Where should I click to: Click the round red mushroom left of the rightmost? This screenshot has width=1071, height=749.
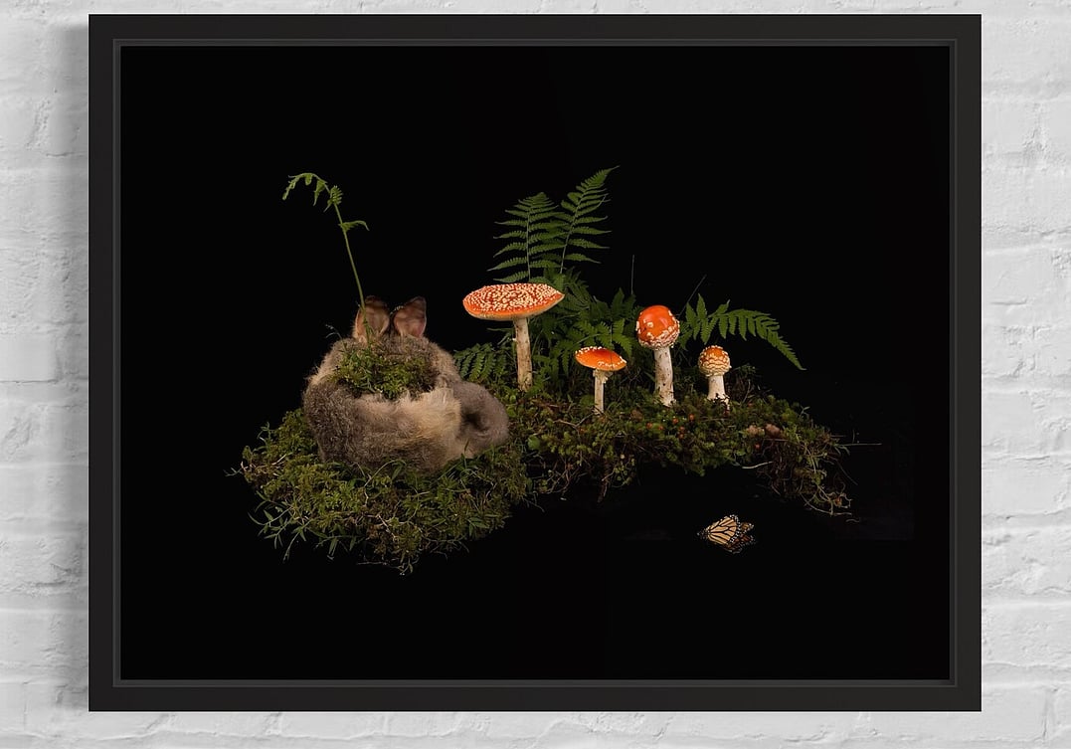tap(658, 326)
